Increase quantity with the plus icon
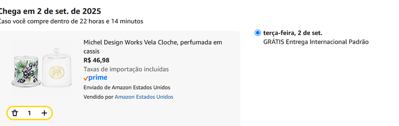399x126 pixels. click(44, 113)
